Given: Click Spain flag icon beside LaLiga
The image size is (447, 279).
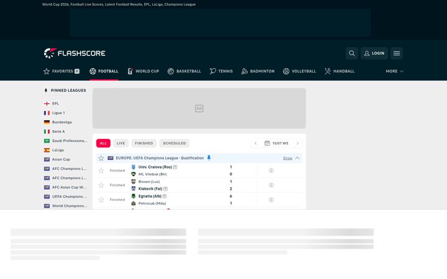Looking at the screenshot, I should click(x=47, y=150).
